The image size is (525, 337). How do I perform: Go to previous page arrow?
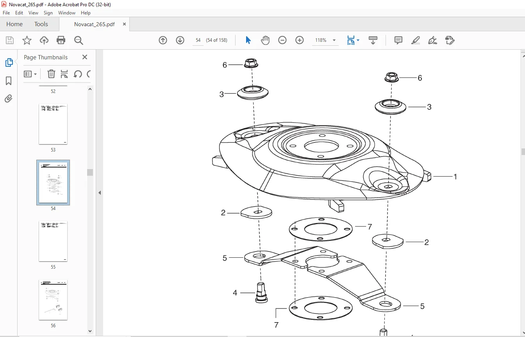click(x=163, y=40)
